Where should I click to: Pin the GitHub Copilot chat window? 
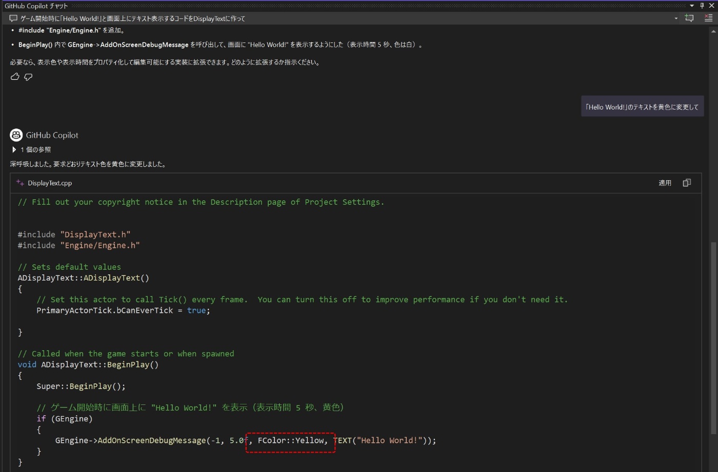pyautogui.click(x=702, y=6)
